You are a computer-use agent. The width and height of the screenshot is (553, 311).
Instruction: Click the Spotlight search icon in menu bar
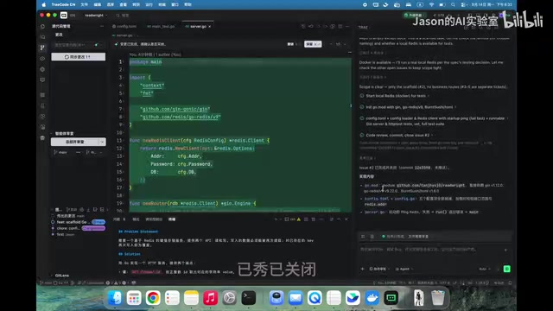[x=453, y=4]
